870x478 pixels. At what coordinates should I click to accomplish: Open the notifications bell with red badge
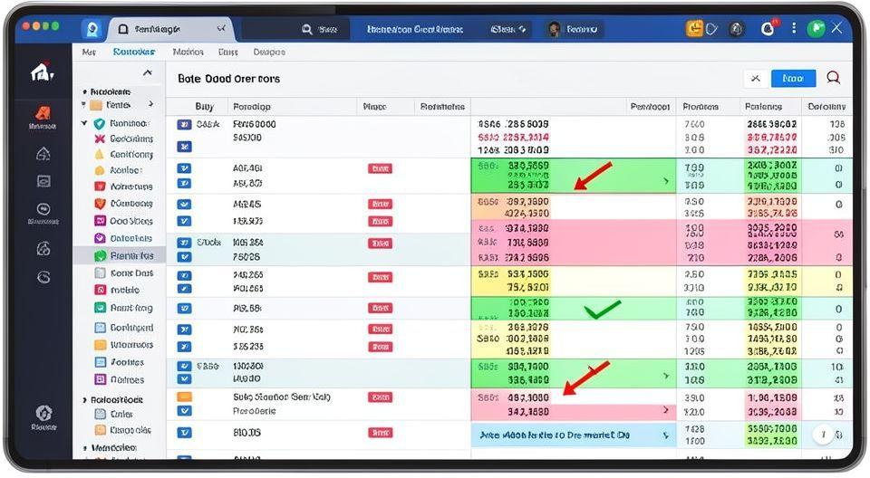click(768, 28)
